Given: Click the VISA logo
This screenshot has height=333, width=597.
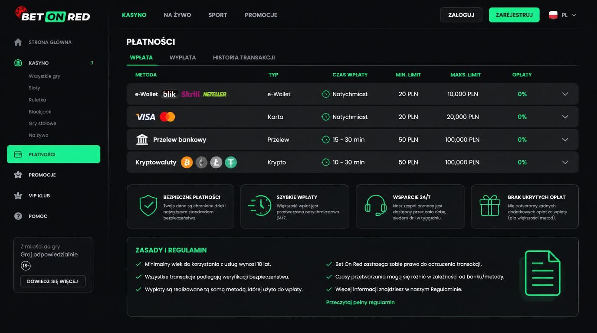Looking at the screenshot, I should tap(145, 117).
